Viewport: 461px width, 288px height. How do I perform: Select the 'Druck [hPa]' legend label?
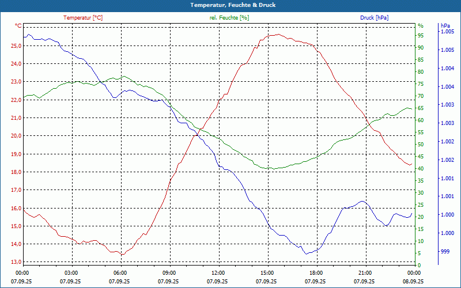click(x=374, y=18)
